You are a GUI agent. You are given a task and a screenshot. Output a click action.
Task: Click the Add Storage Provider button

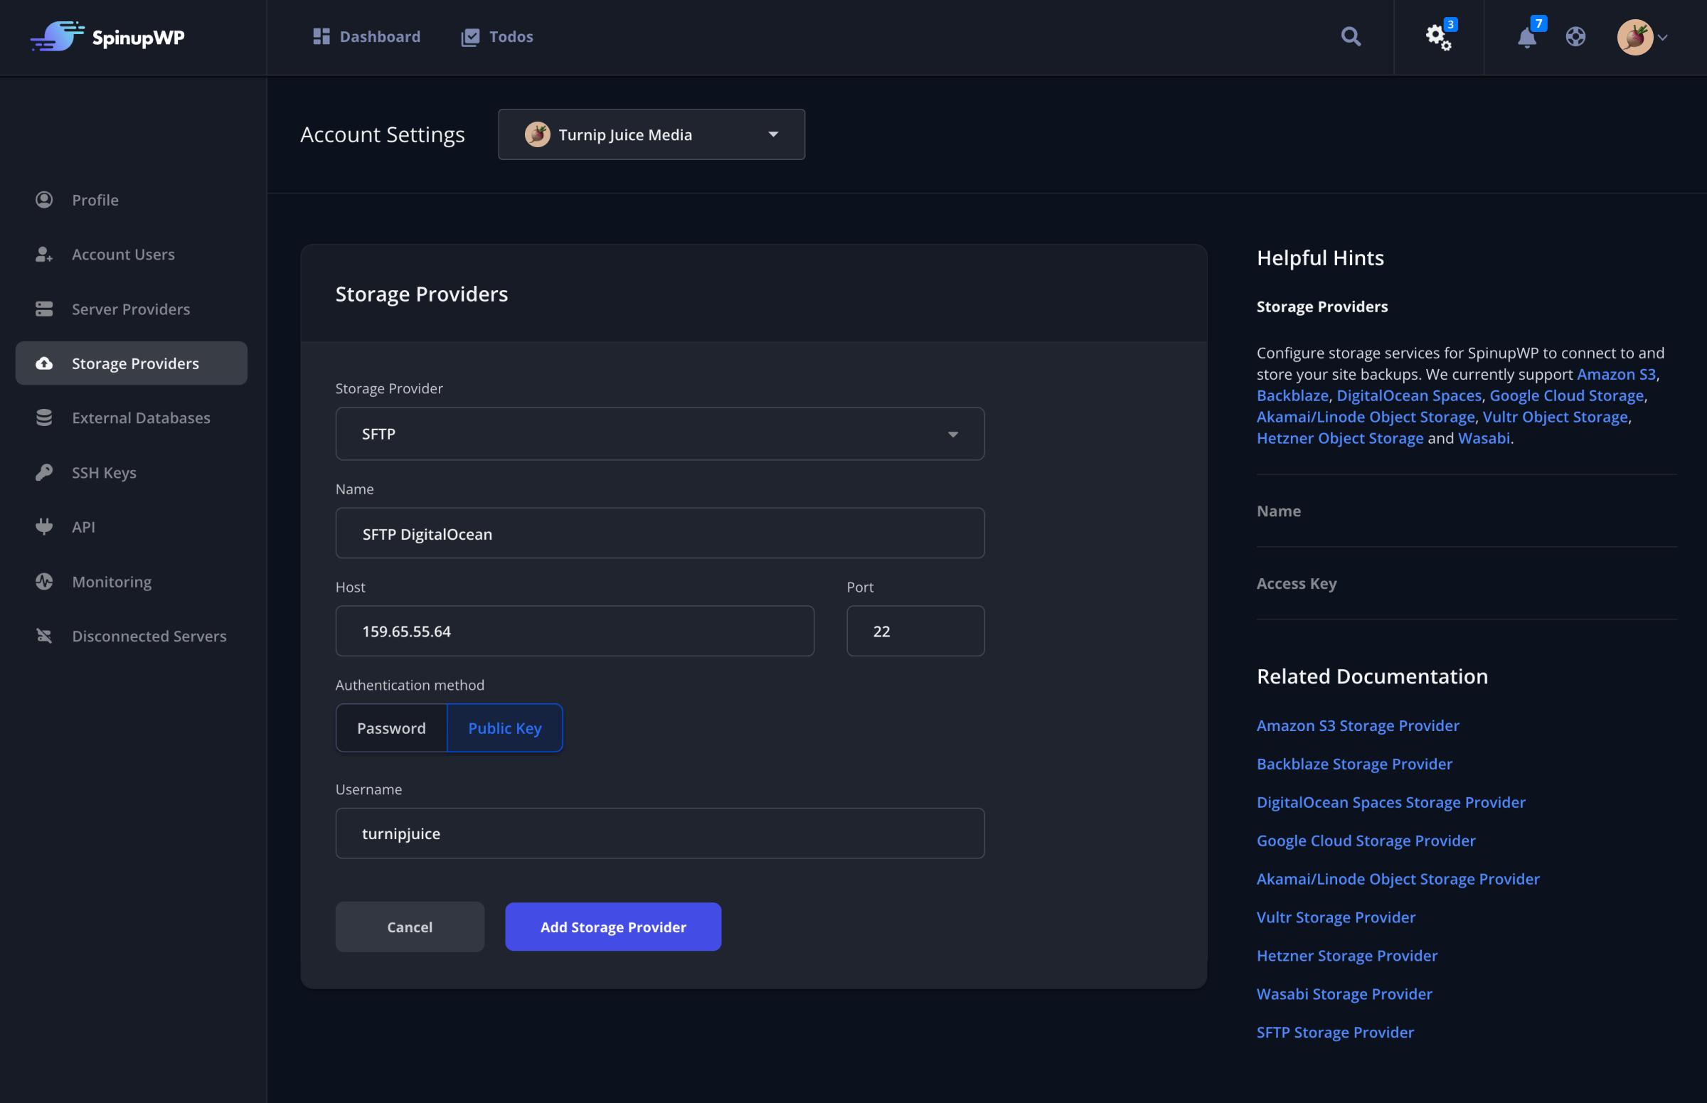612,926
